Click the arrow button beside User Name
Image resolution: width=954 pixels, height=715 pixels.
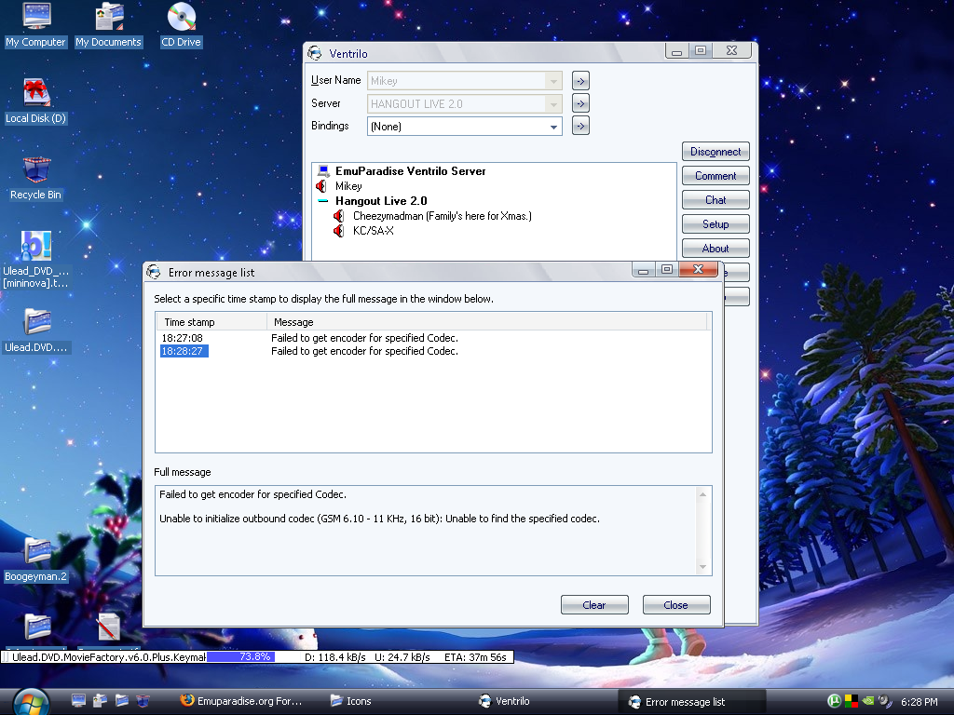[x=580, y=81]
